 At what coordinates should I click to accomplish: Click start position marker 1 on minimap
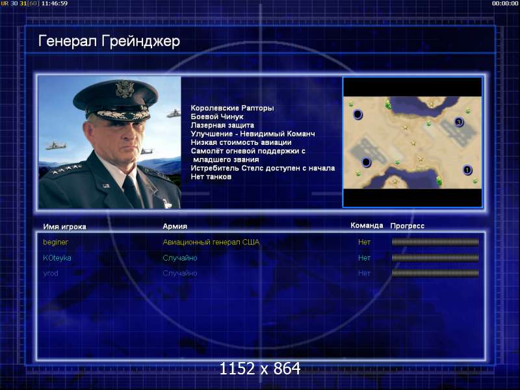467,170
